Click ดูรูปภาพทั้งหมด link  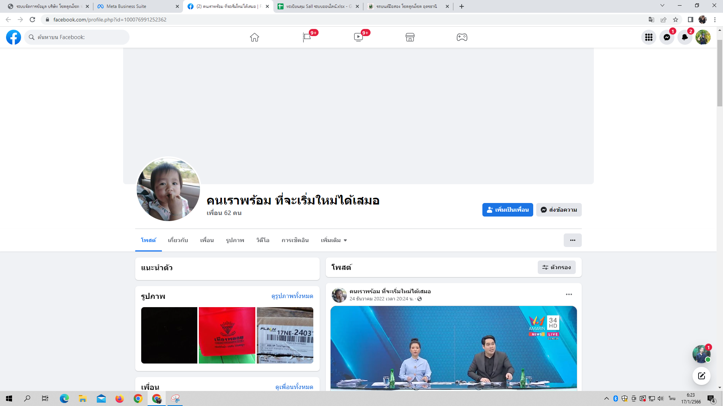(292, 296)
